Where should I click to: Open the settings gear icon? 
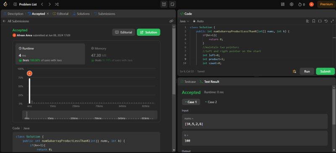click(291, 4)
